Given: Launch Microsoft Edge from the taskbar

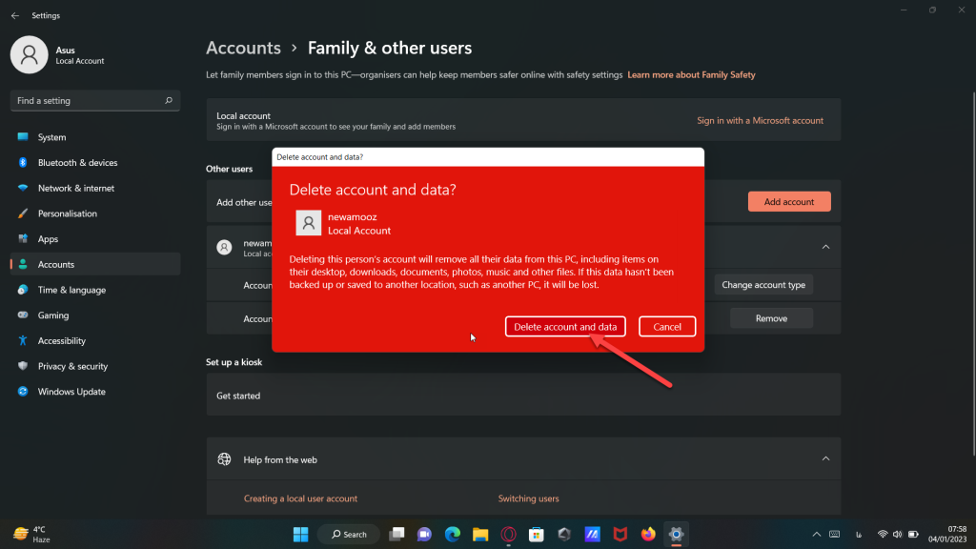Looking at the screenshot, I should pos(453,534).
